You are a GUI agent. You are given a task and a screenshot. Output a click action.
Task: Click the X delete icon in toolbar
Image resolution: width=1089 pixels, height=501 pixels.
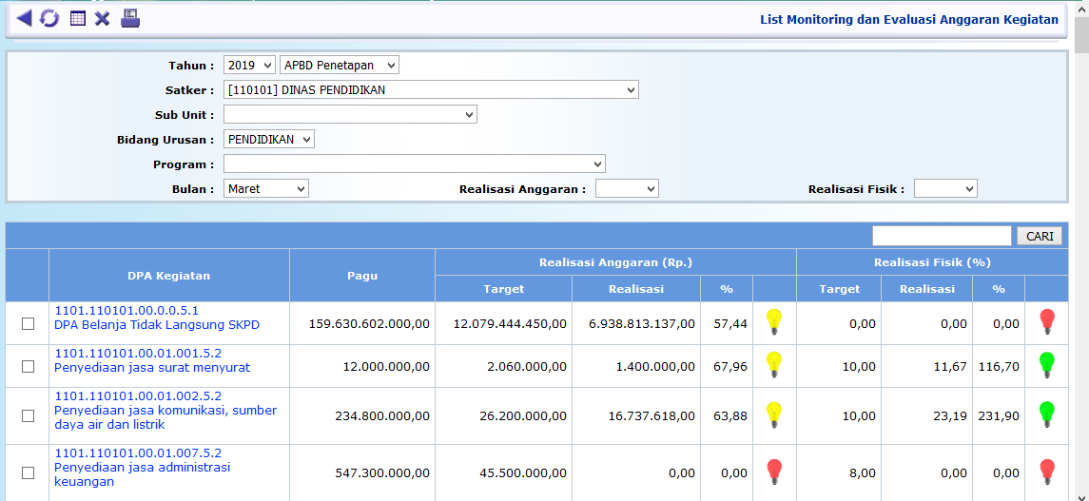(x=103, y=18)
